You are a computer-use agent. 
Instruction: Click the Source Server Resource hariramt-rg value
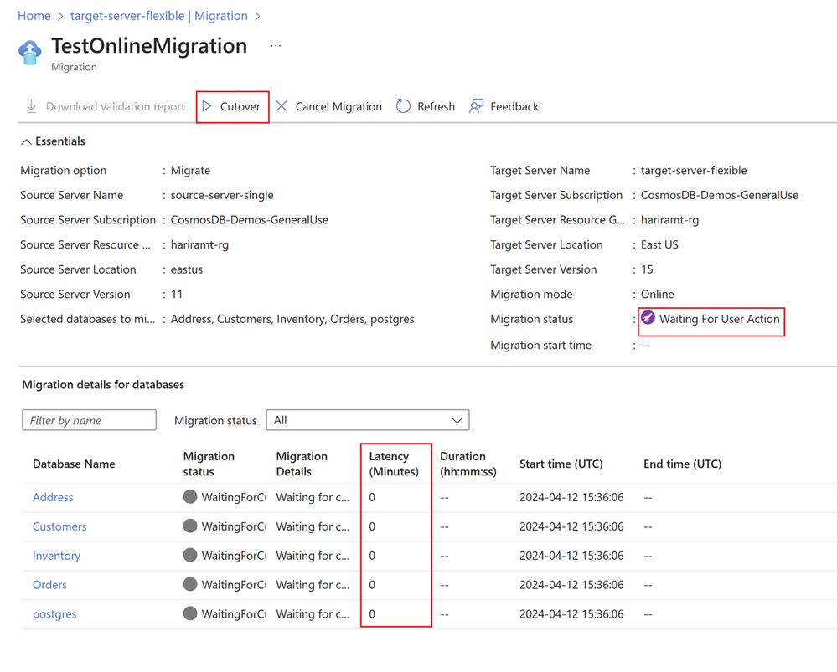coord(199,245)
